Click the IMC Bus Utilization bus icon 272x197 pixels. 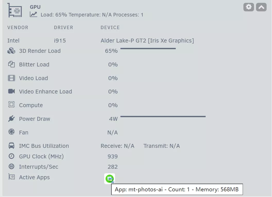tap(11, 146)
